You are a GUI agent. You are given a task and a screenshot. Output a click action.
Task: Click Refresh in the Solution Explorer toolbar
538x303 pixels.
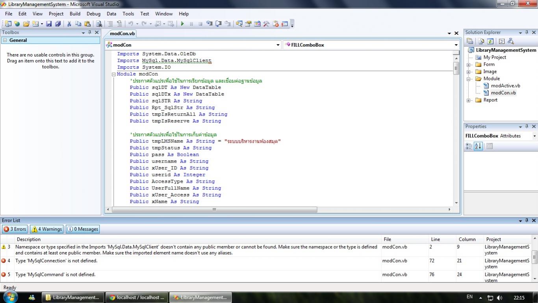[490, 41]
